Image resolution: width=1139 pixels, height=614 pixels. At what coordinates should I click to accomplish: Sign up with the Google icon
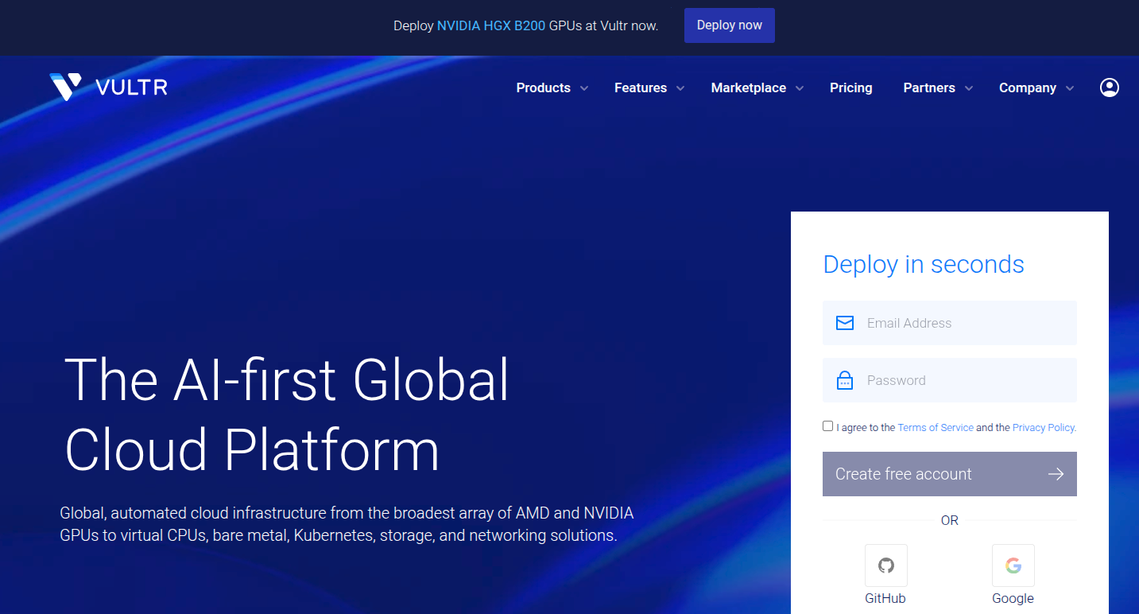click(1013, 565)
